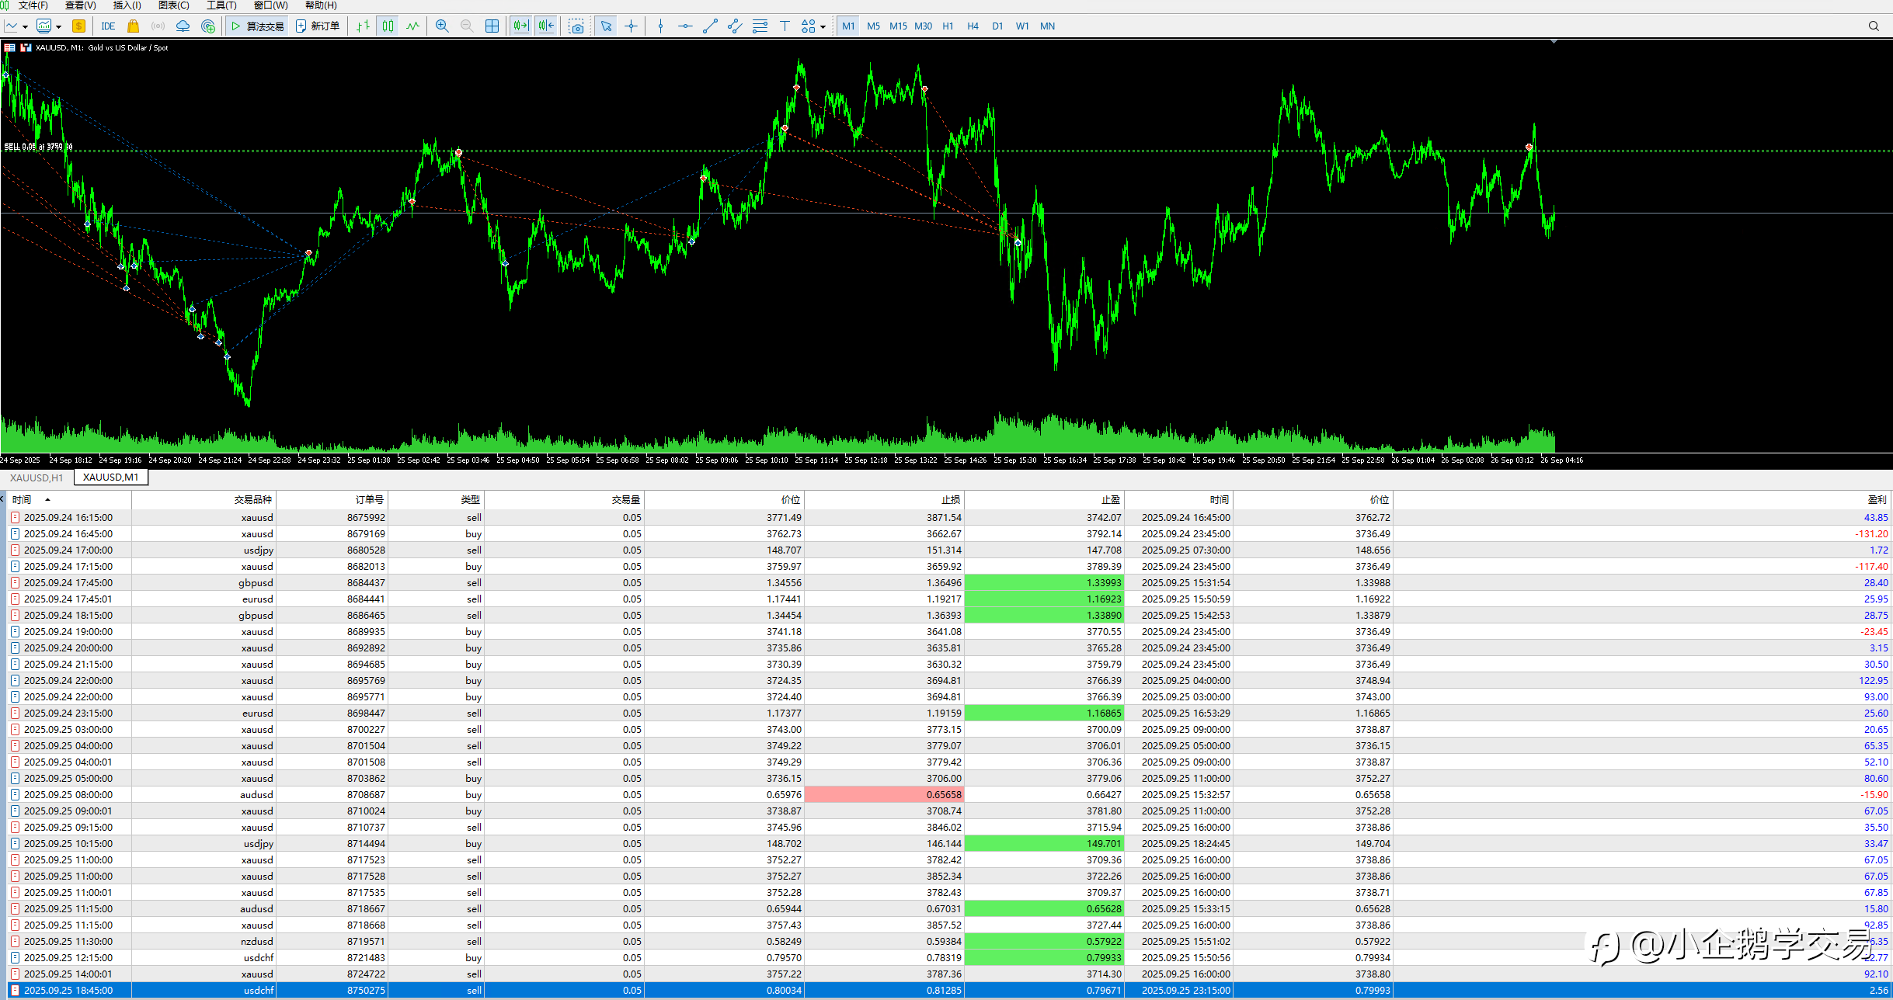This screenshot has height=1000, width=1893.
Task: Select the crosshair tool
Action: point(631,26)
